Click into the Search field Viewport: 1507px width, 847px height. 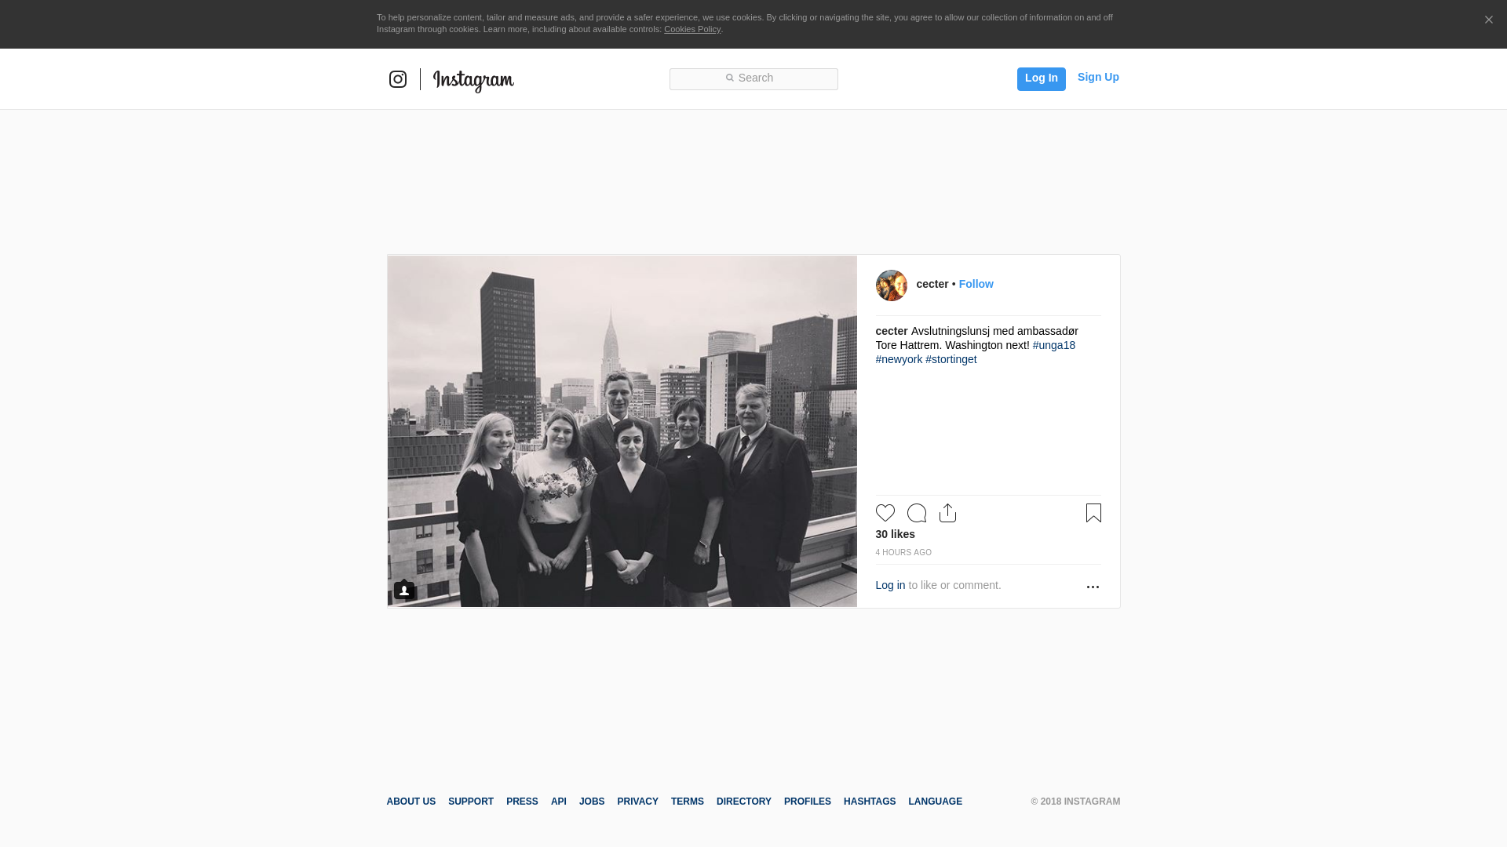753,78
